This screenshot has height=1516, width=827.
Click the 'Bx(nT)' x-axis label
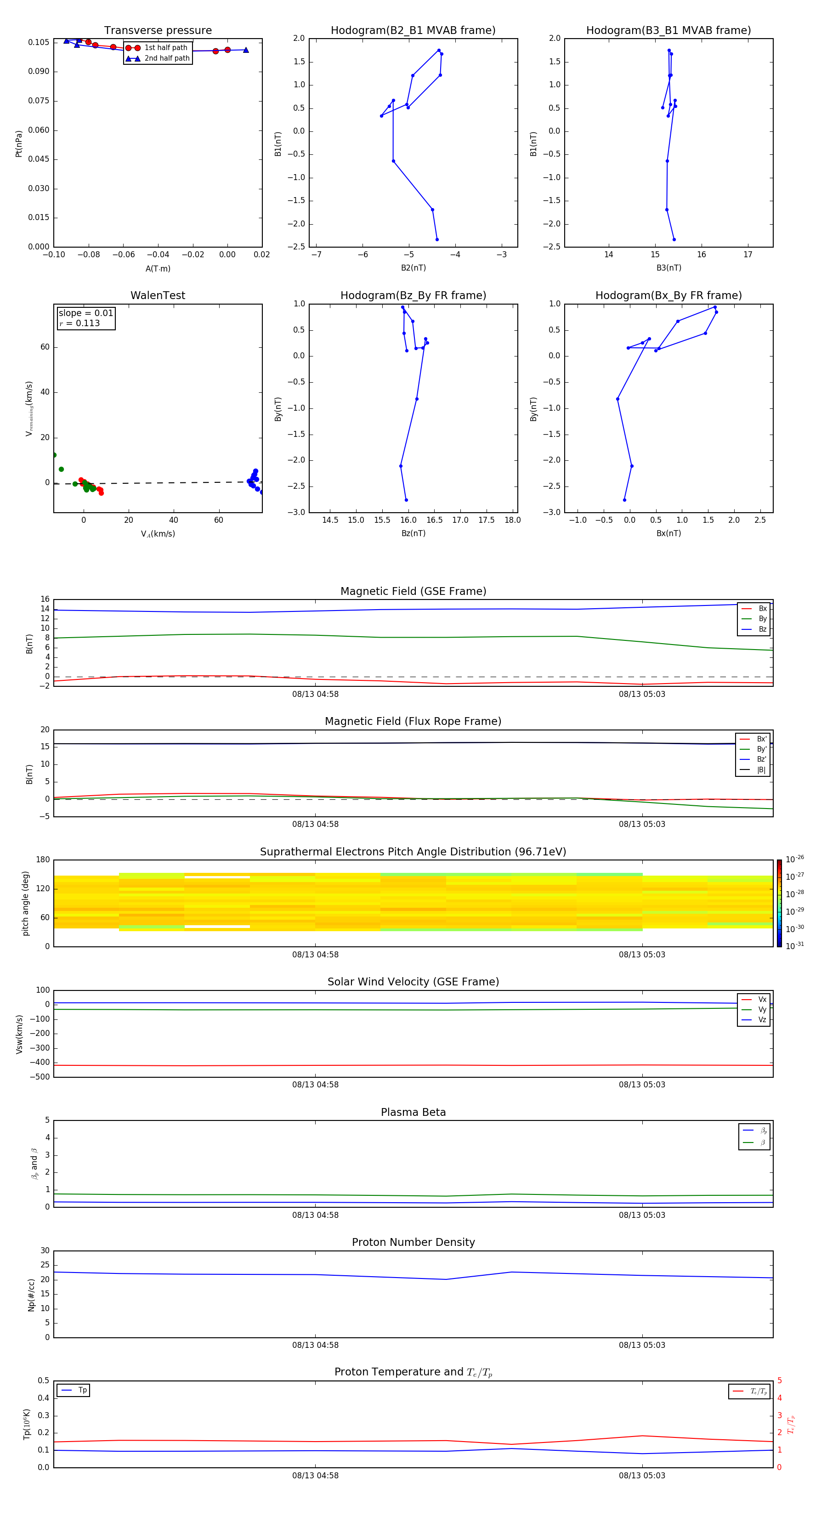668,533
